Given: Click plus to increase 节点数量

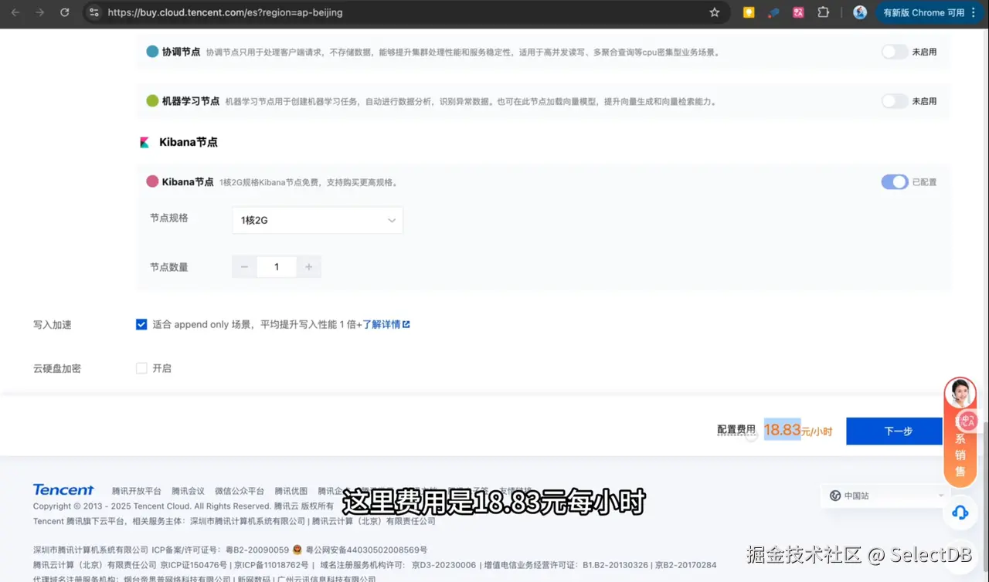Looking at the screenshot, I should pos(308,266).
